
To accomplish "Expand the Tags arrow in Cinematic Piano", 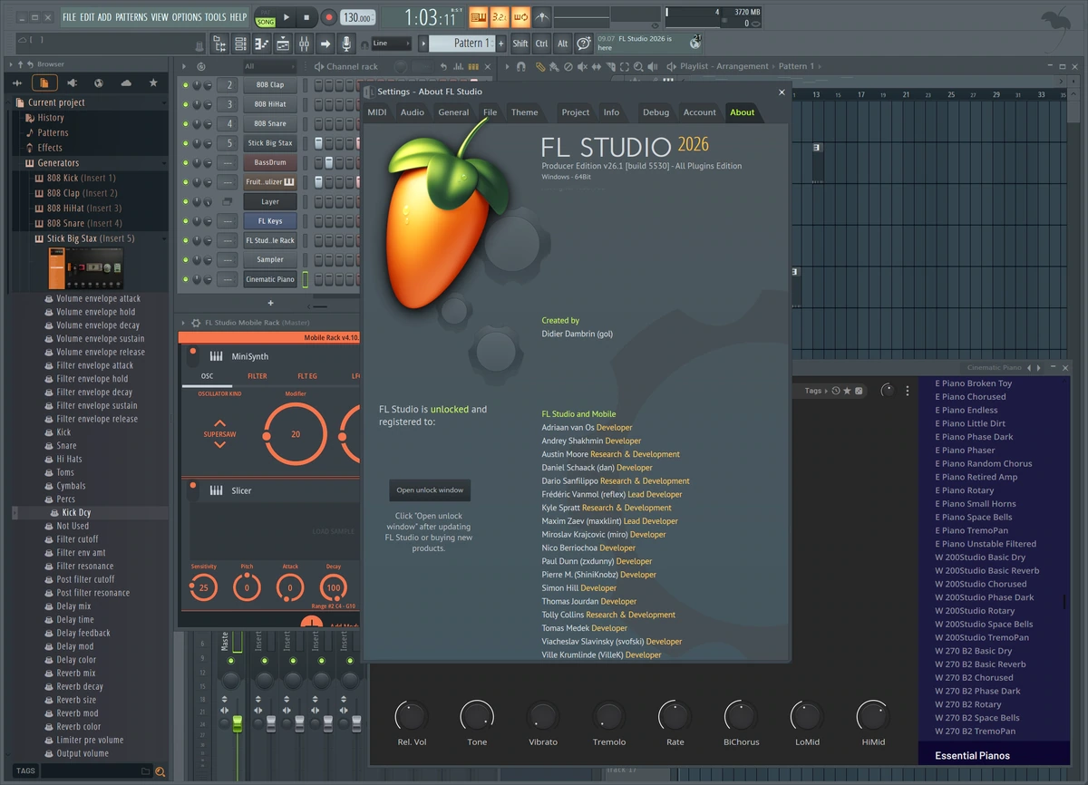I will 827,391.
